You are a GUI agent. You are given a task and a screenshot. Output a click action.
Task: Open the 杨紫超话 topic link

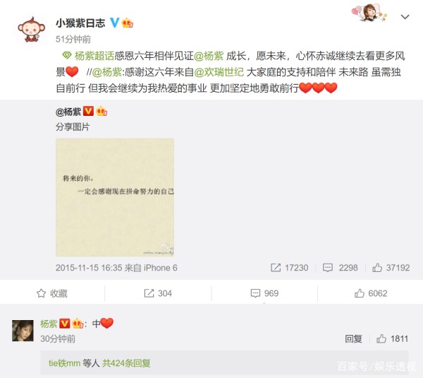pos(94,56)
